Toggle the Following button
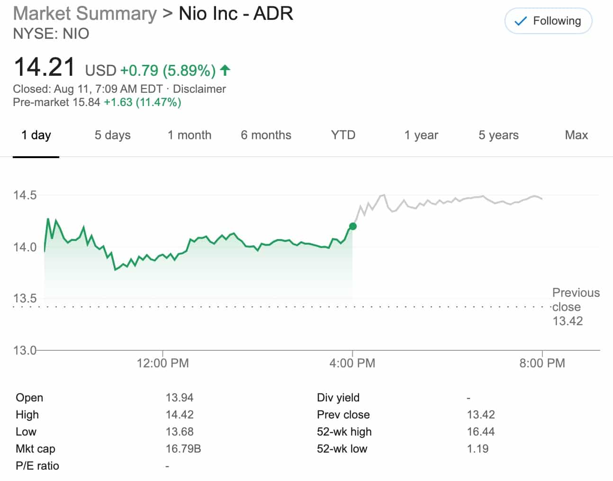Screen dimensions: 613x481 (548, 21)
